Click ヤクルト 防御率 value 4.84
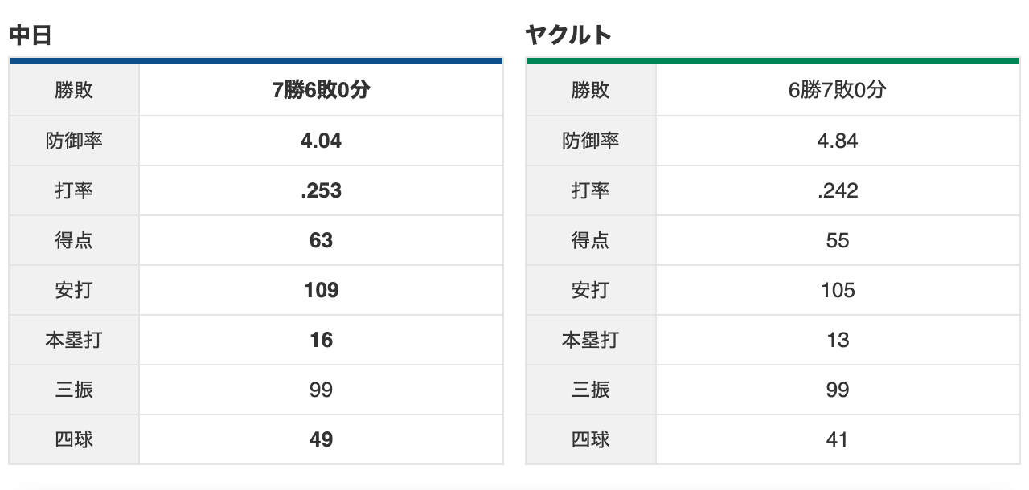 [x=837, y=141]
